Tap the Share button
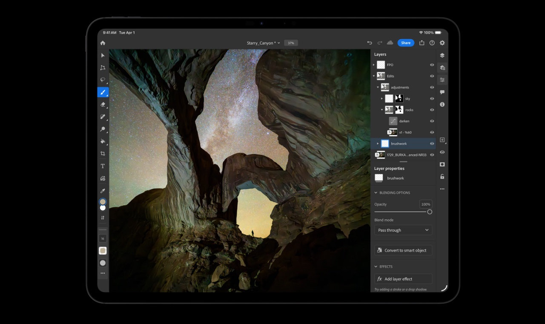The height and width of the screenshot is (324, 545). click(405, 43)
